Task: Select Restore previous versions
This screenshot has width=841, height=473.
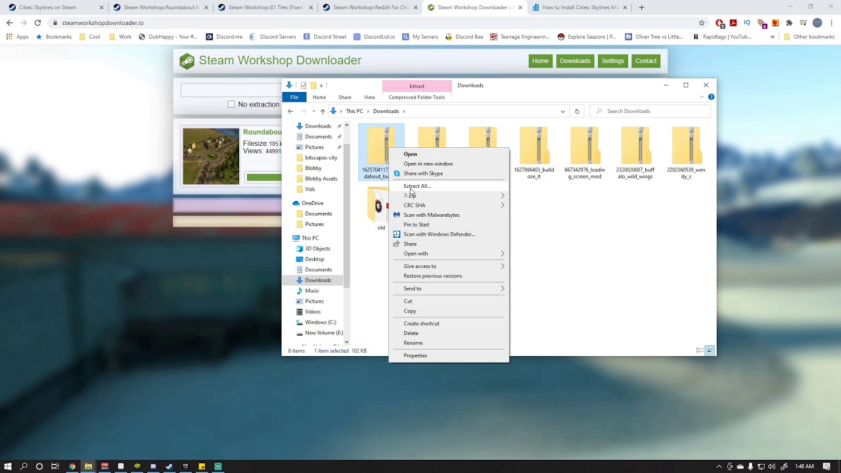Action: point(432,276)
